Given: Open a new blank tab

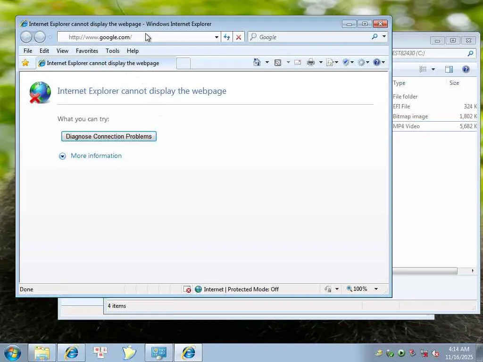Looking at the screenshot, I should coord(183,64).
